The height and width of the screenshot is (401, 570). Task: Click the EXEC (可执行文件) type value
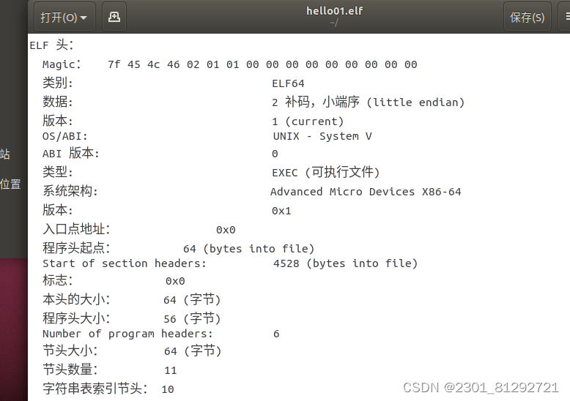326,172
